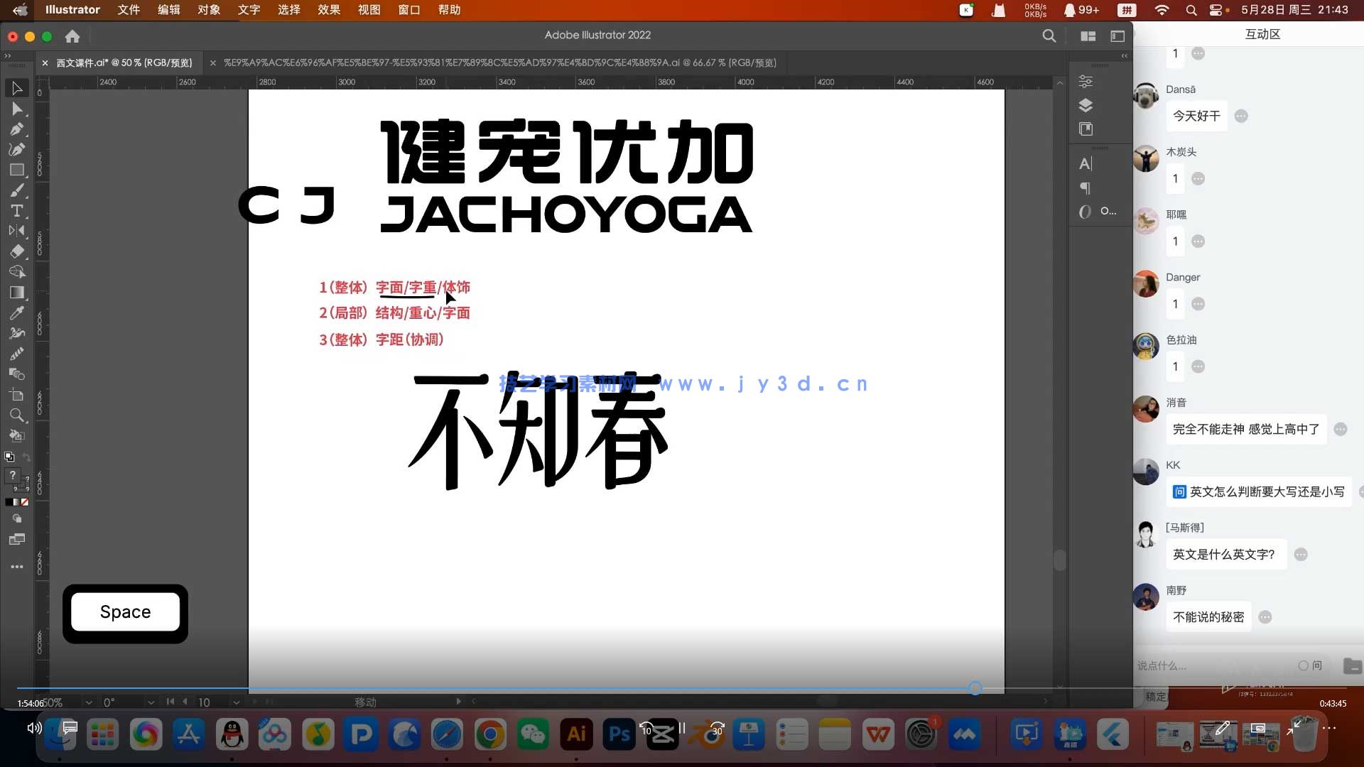
Task: Open the Paragraph panel
Action: 1085,188
